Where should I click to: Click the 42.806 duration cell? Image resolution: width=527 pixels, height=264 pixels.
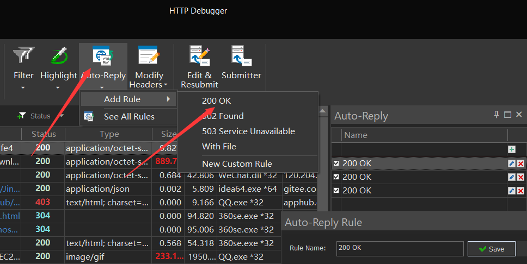(200, 175)
